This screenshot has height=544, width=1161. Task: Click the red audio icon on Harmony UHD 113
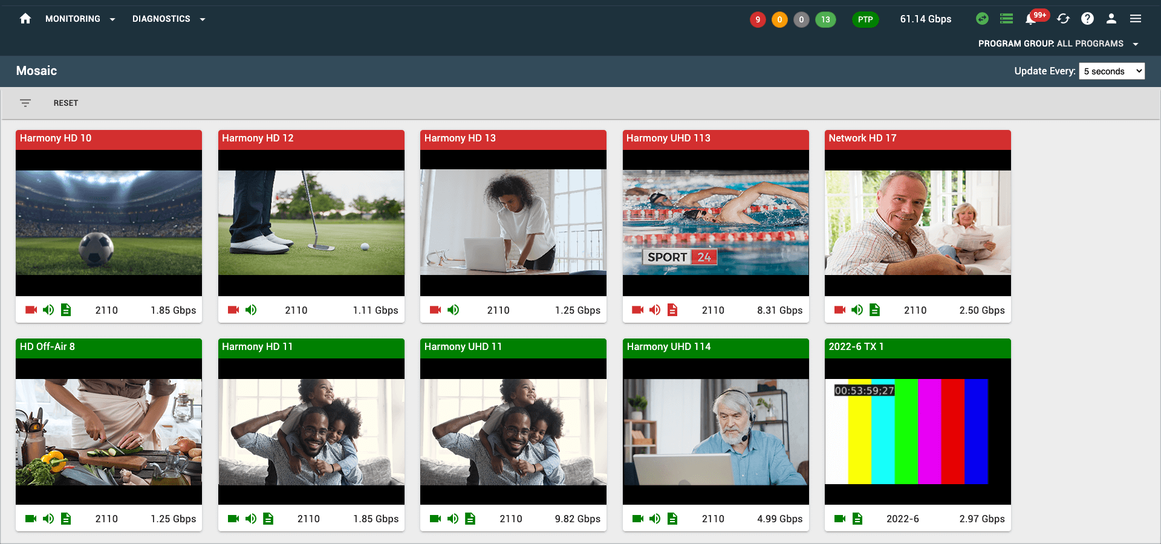[655, 310]
